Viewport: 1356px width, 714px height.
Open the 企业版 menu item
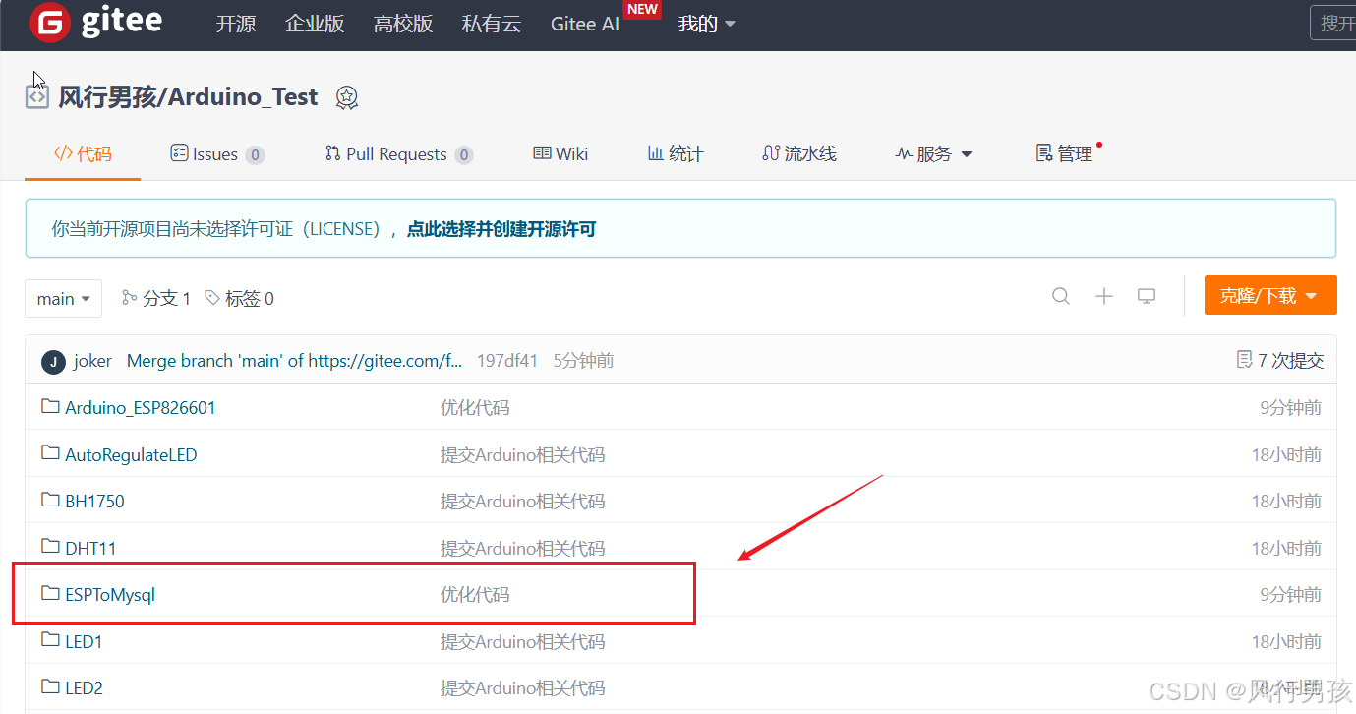click(x=315, y=24)
